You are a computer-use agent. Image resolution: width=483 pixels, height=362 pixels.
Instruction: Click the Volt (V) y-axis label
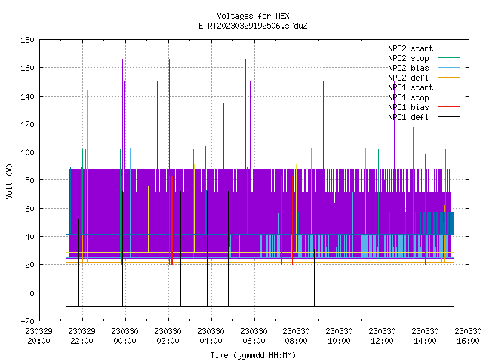coord(9,181)
